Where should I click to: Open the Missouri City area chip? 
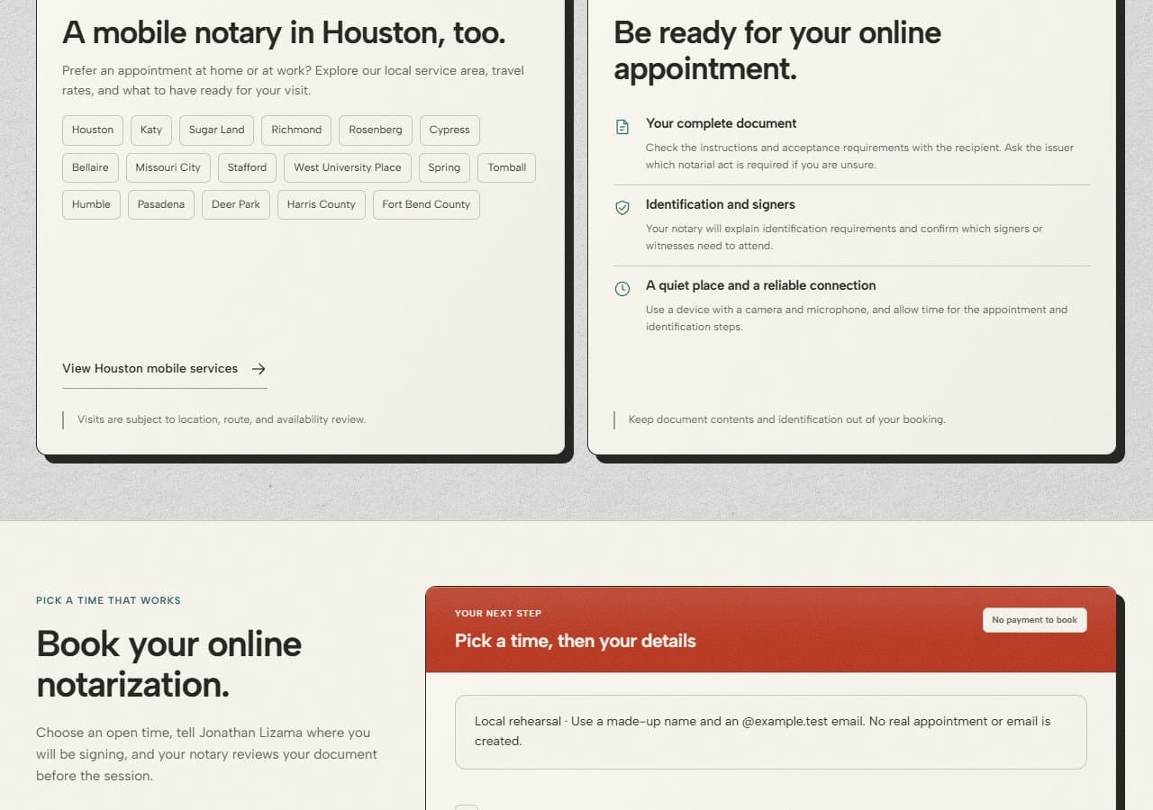(x=168, y=167)
